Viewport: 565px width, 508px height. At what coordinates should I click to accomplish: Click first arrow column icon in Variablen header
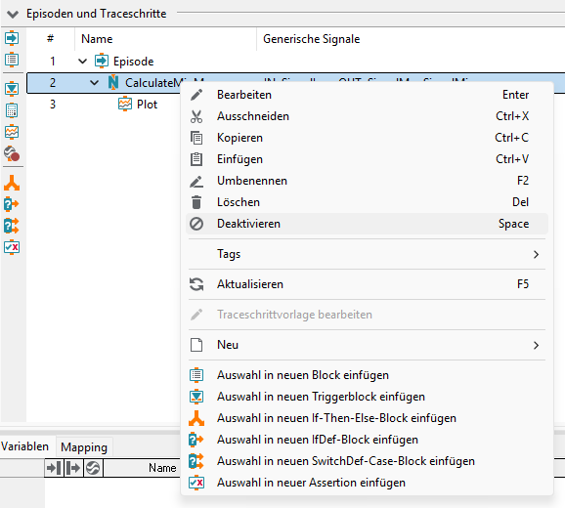coord(54,468)
